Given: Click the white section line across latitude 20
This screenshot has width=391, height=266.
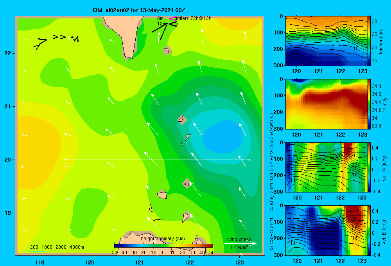Looking at the screenshot, I should pos(157,160).
